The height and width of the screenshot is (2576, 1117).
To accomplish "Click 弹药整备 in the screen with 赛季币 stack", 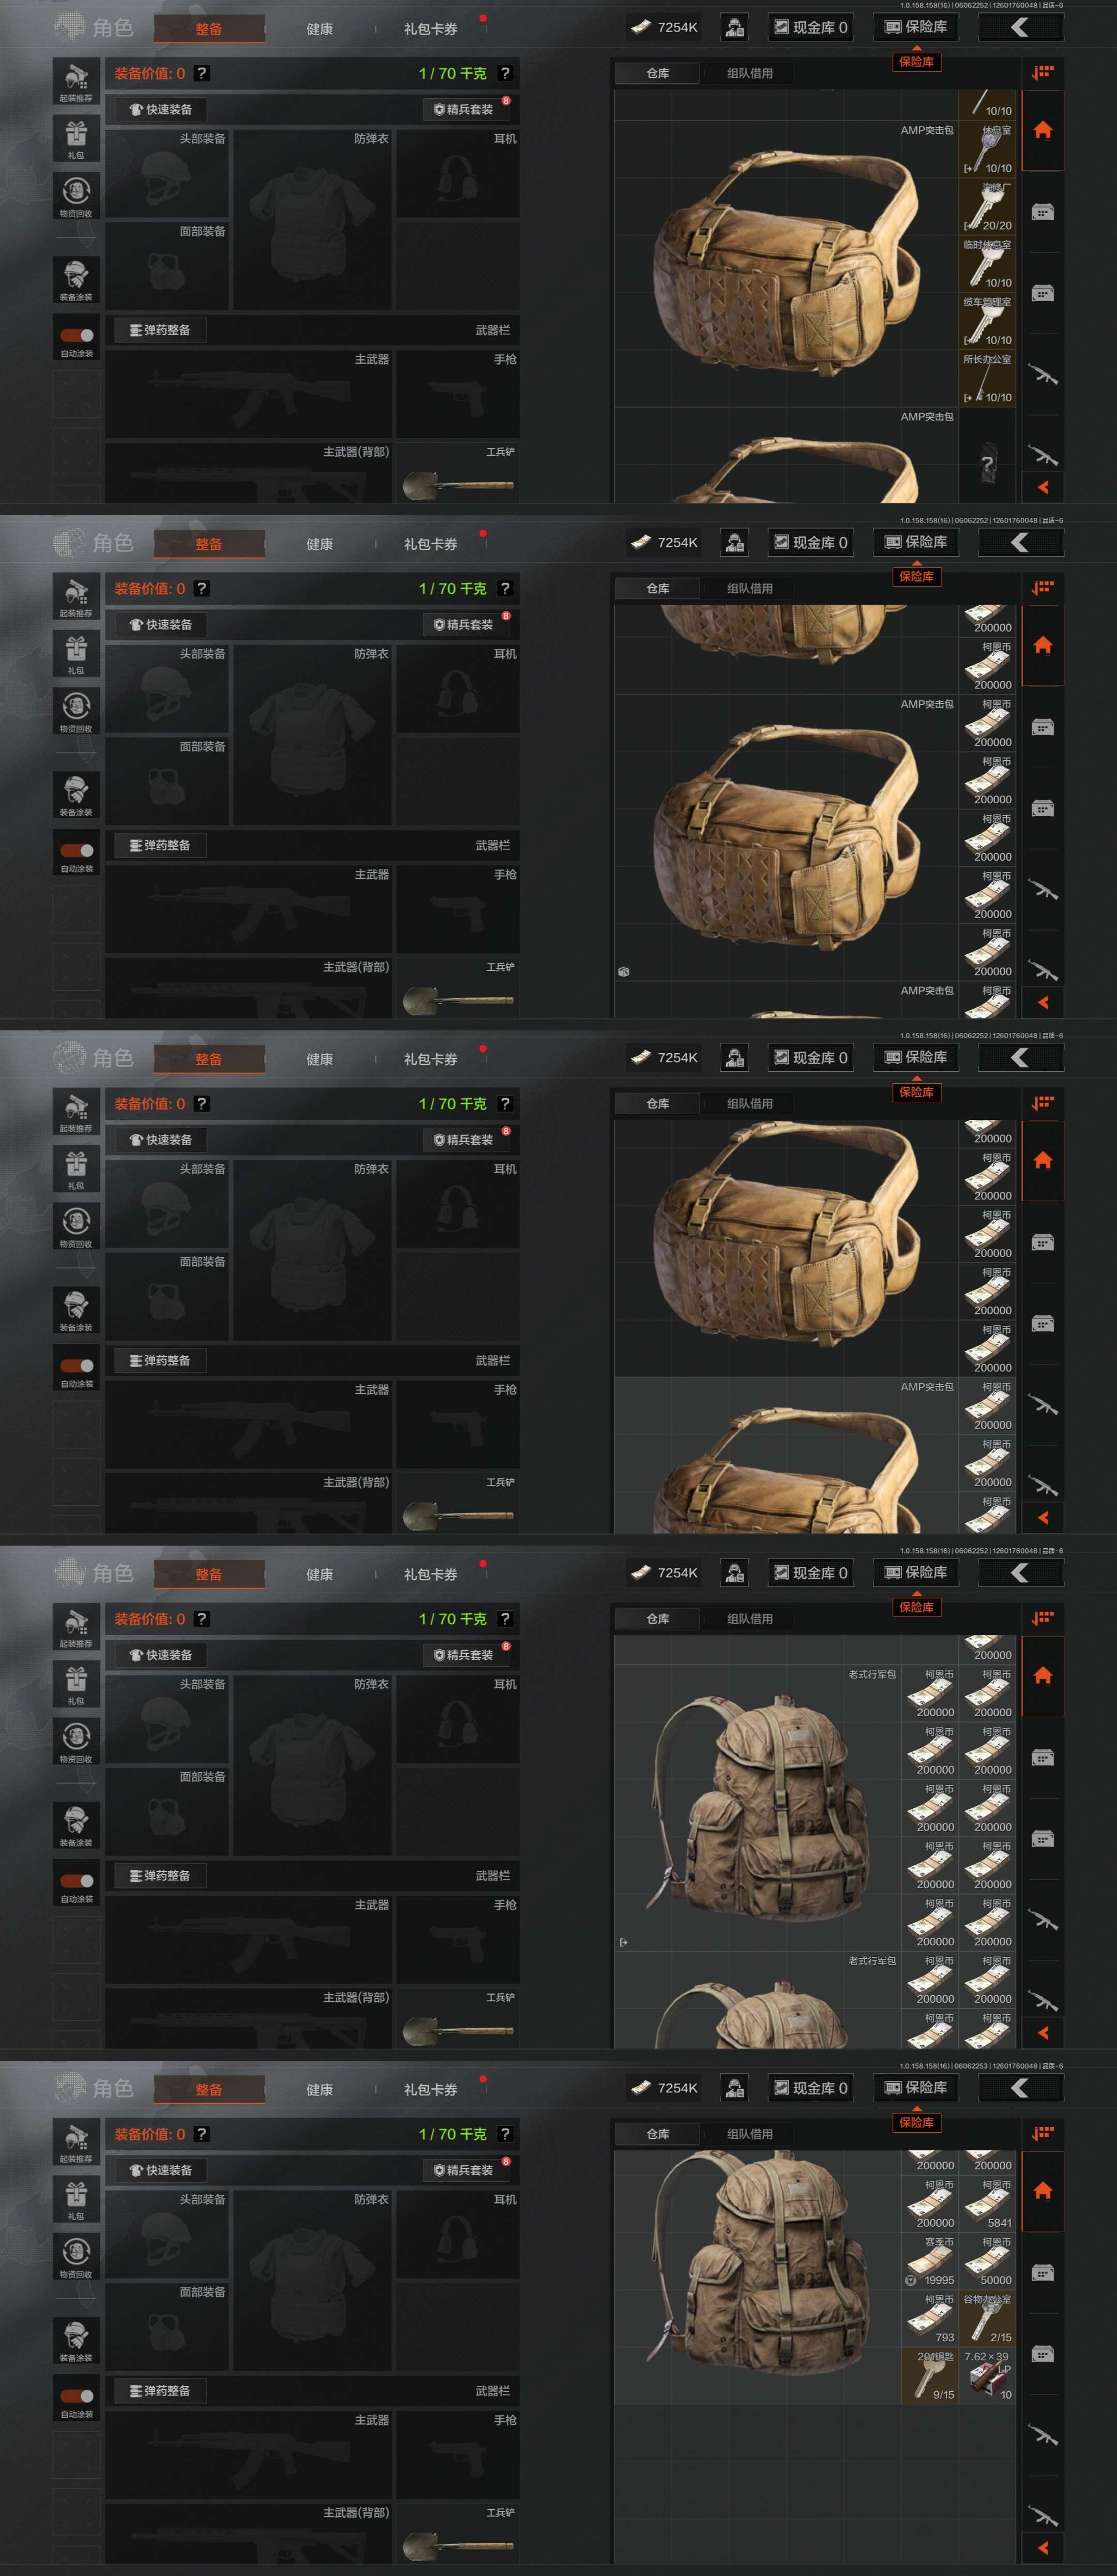I will (160, 2390).
